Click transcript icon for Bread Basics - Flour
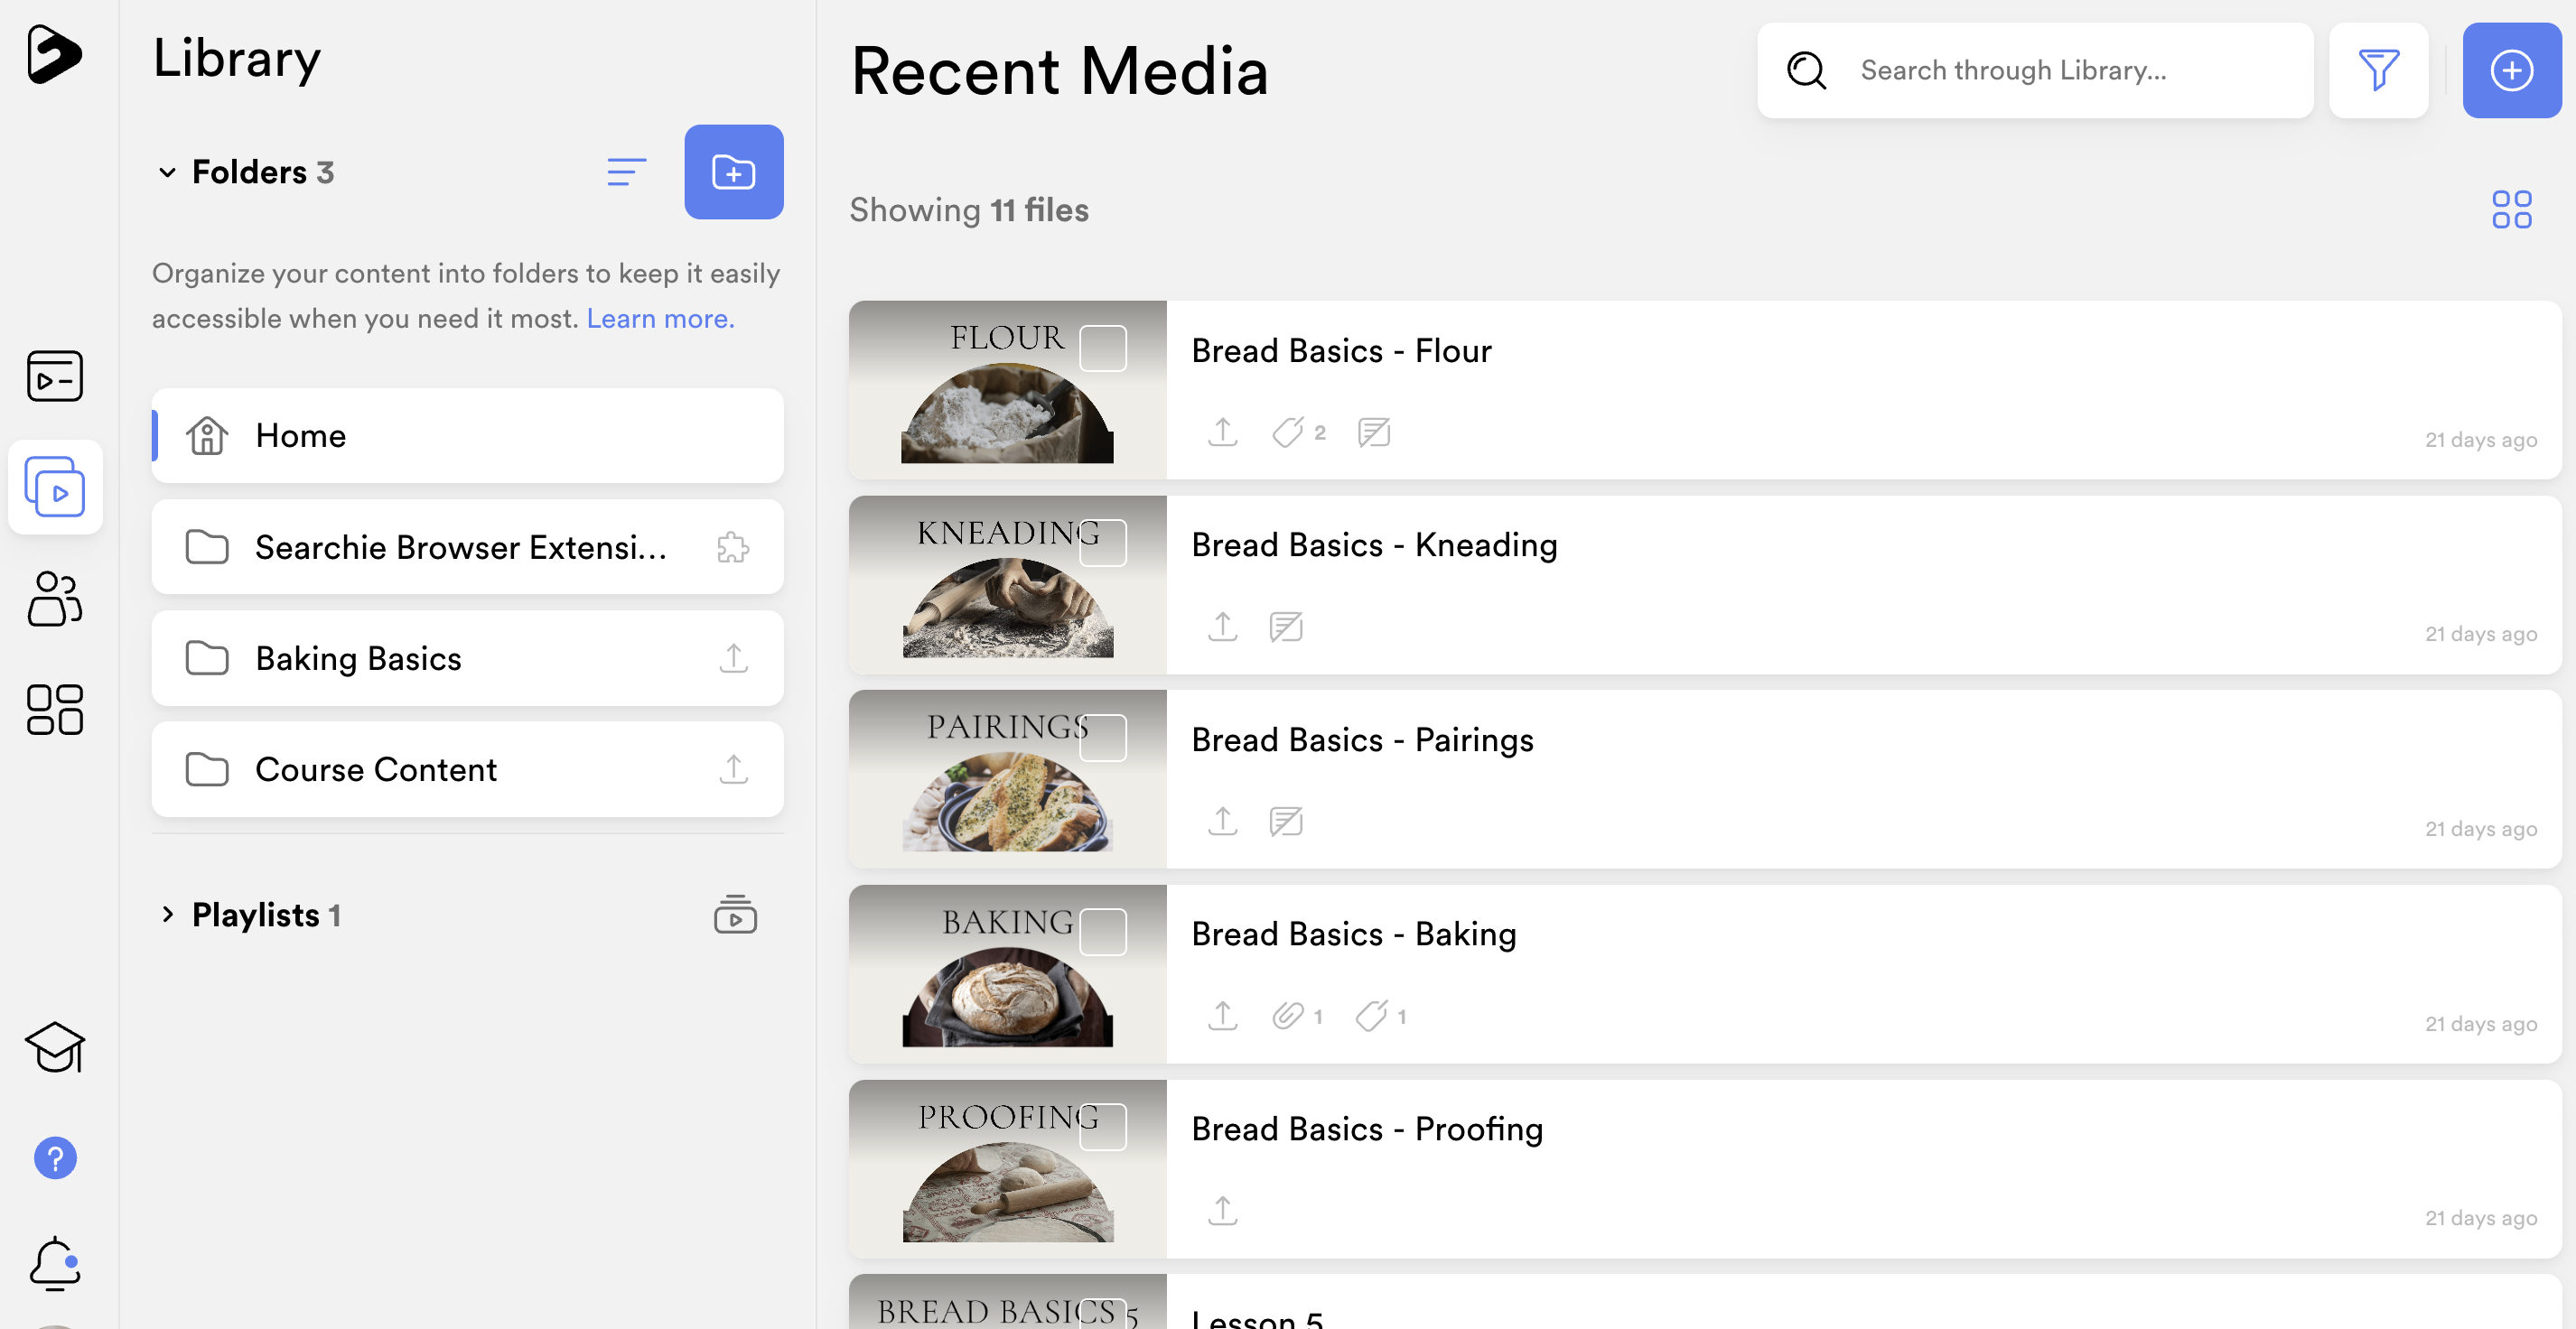The width and height of the screenshot is (2576, 1329). (x=1374, y=432)
